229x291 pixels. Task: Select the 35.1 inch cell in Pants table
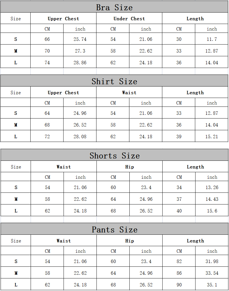pyautogui.click(x=212, y=284)
